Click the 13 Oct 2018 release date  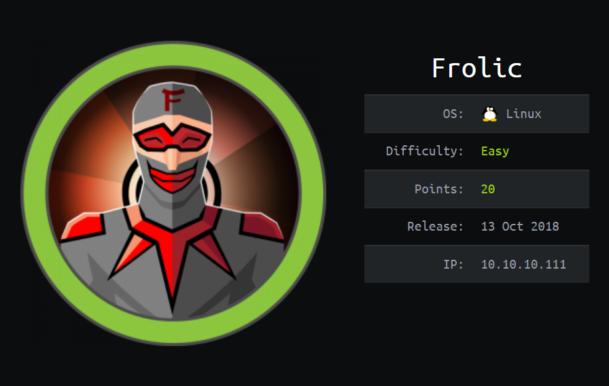(520, 227)
